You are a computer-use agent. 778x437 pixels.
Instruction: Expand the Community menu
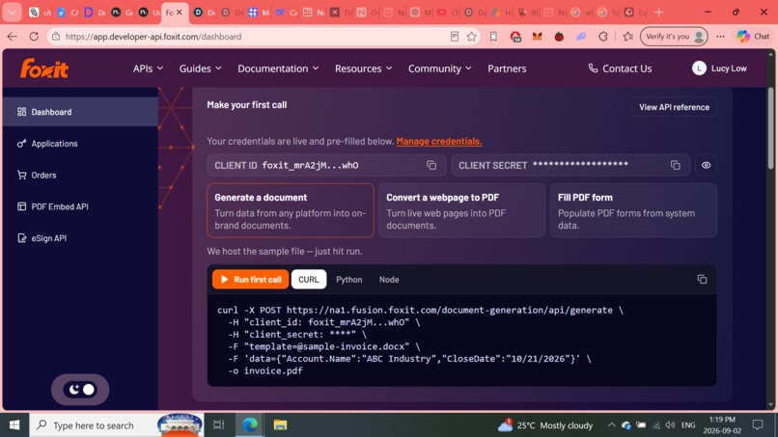click(439, 68)
